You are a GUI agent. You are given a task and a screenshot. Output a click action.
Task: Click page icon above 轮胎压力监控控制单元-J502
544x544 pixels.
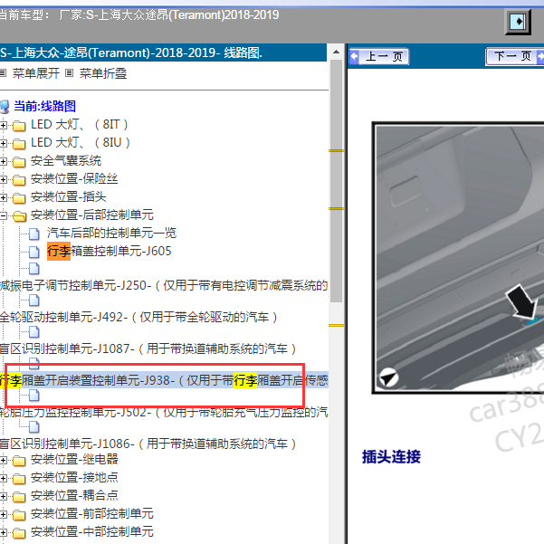(x=34, y=396)
